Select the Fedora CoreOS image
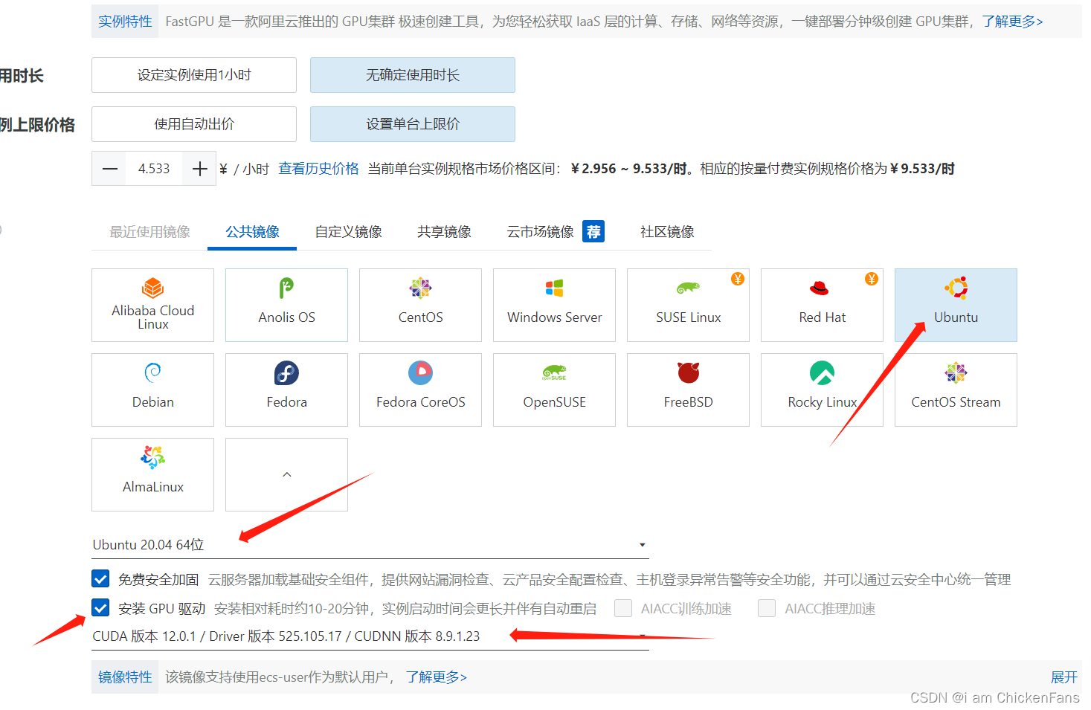This screenshot has width=1091, height=710. [420, 390]
